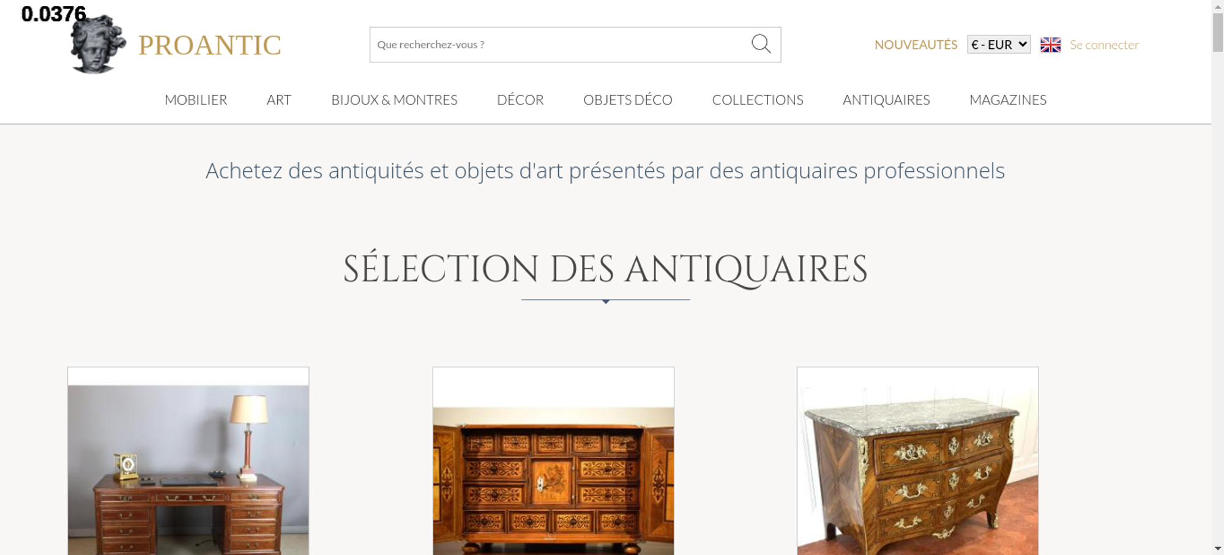Go to the ANTIQUAIRES section
Screen dimensions: 1224x555
886,100
